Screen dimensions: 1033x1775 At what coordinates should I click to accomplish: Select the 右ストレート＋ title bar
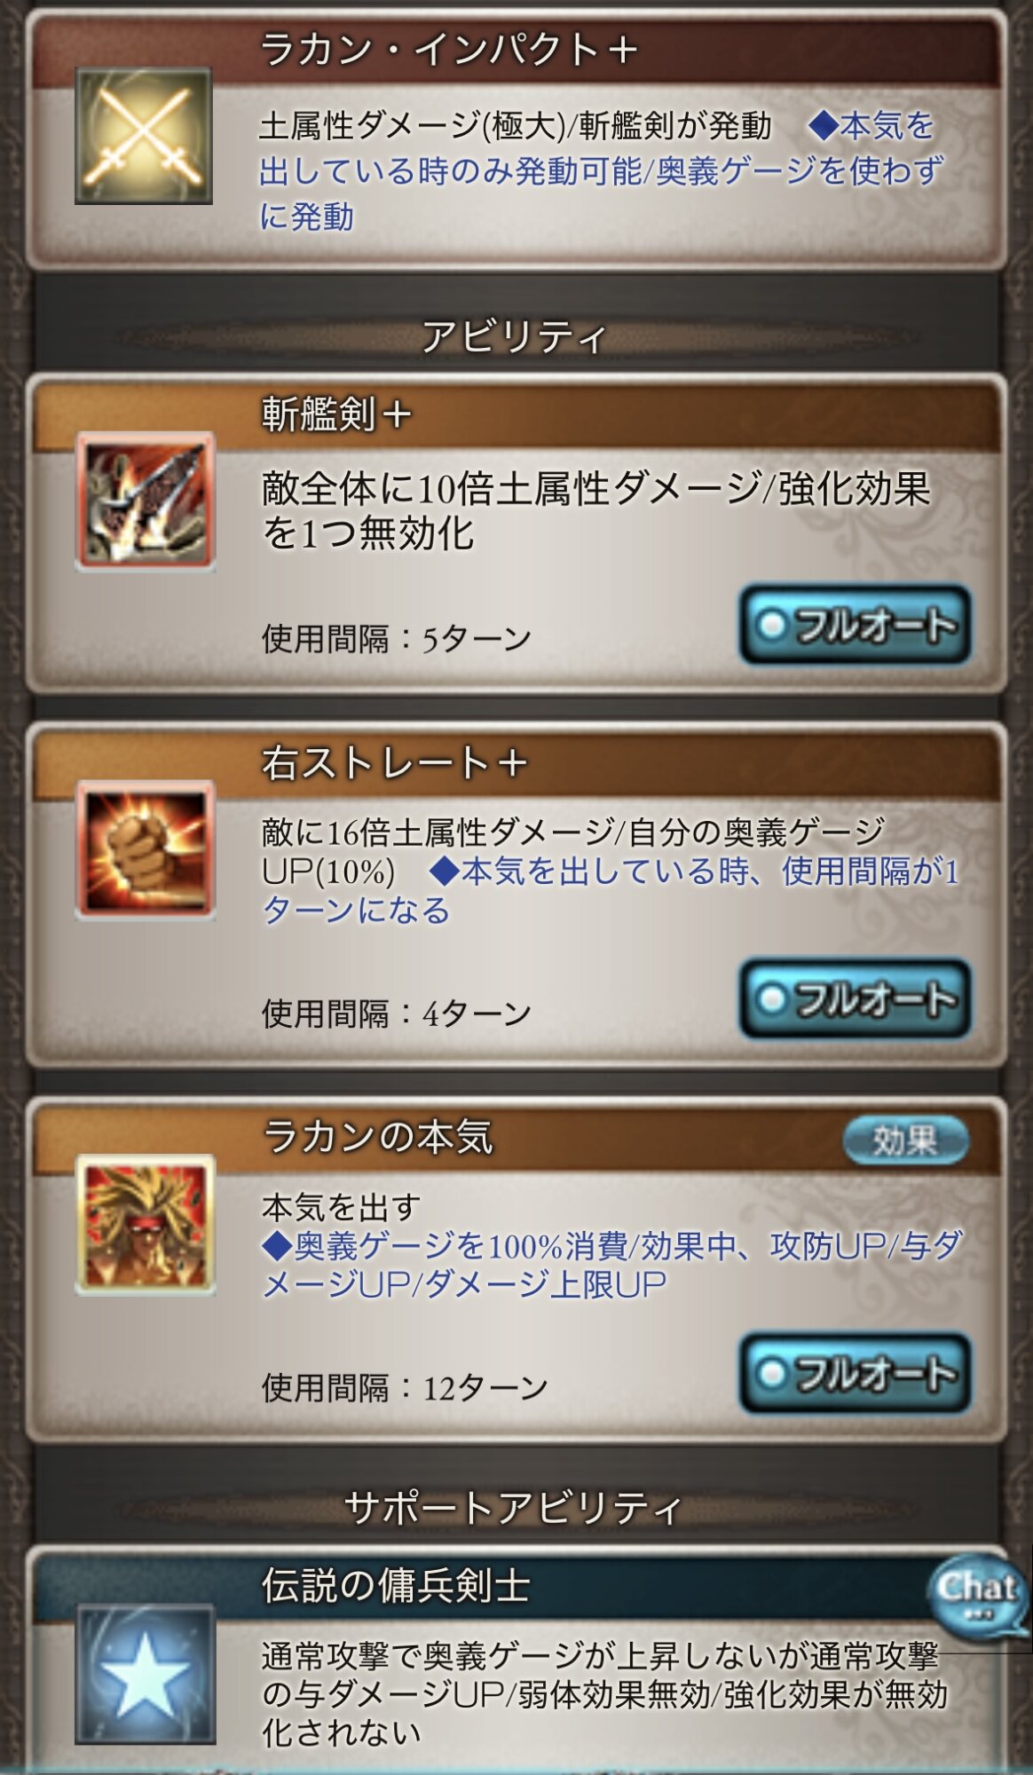click(516, 763)
